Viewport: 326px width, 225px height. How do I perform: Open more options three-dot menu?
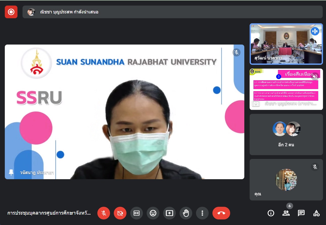(202, 213)
